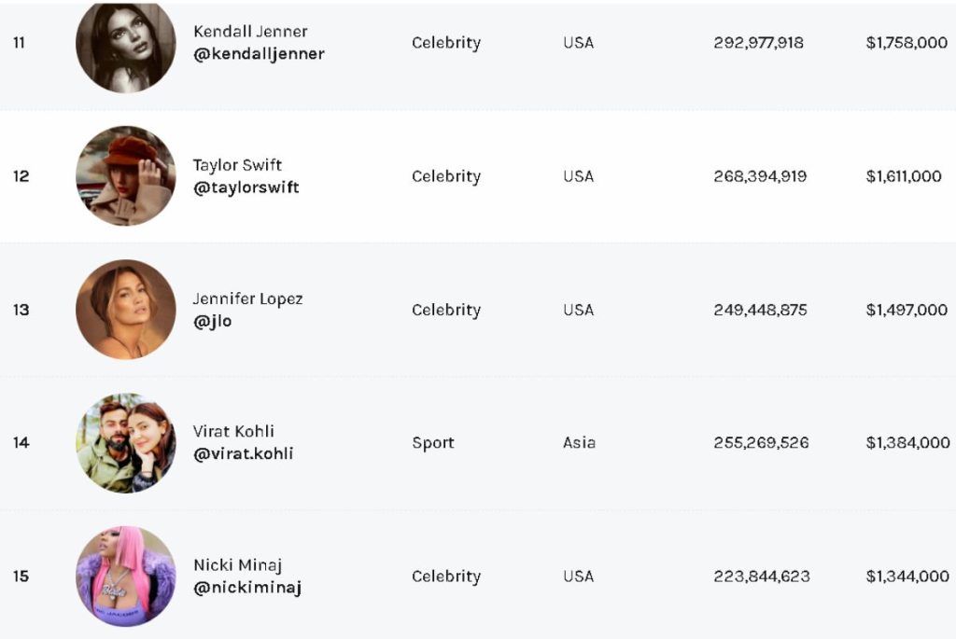Select the Virat Kohli name text
956x639 pixels.
coord(233,431)
